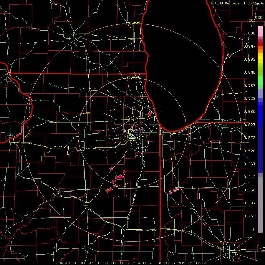Pick the orange band on the color bar

(x=260, y=51)
